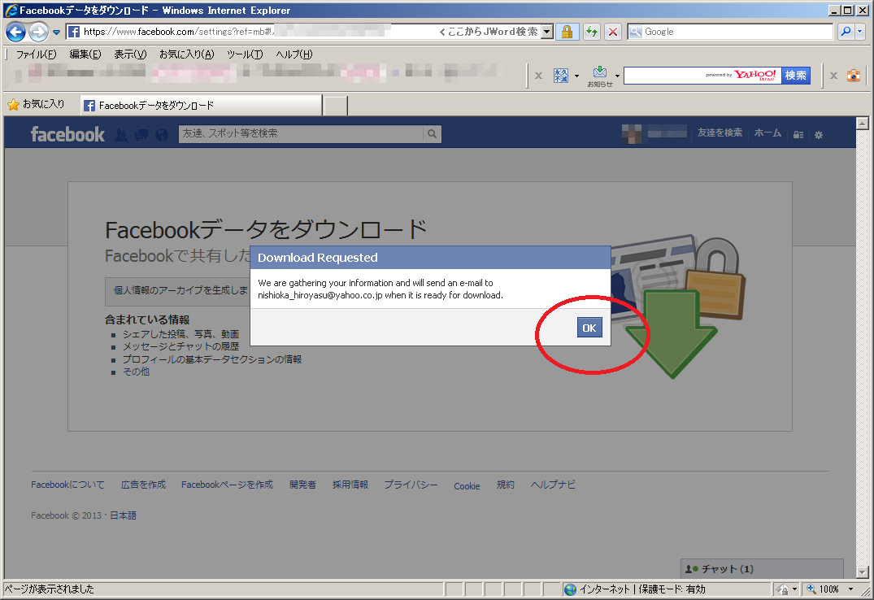Open the チャット (1) bar
874x600 pixels.
point(762,569)
